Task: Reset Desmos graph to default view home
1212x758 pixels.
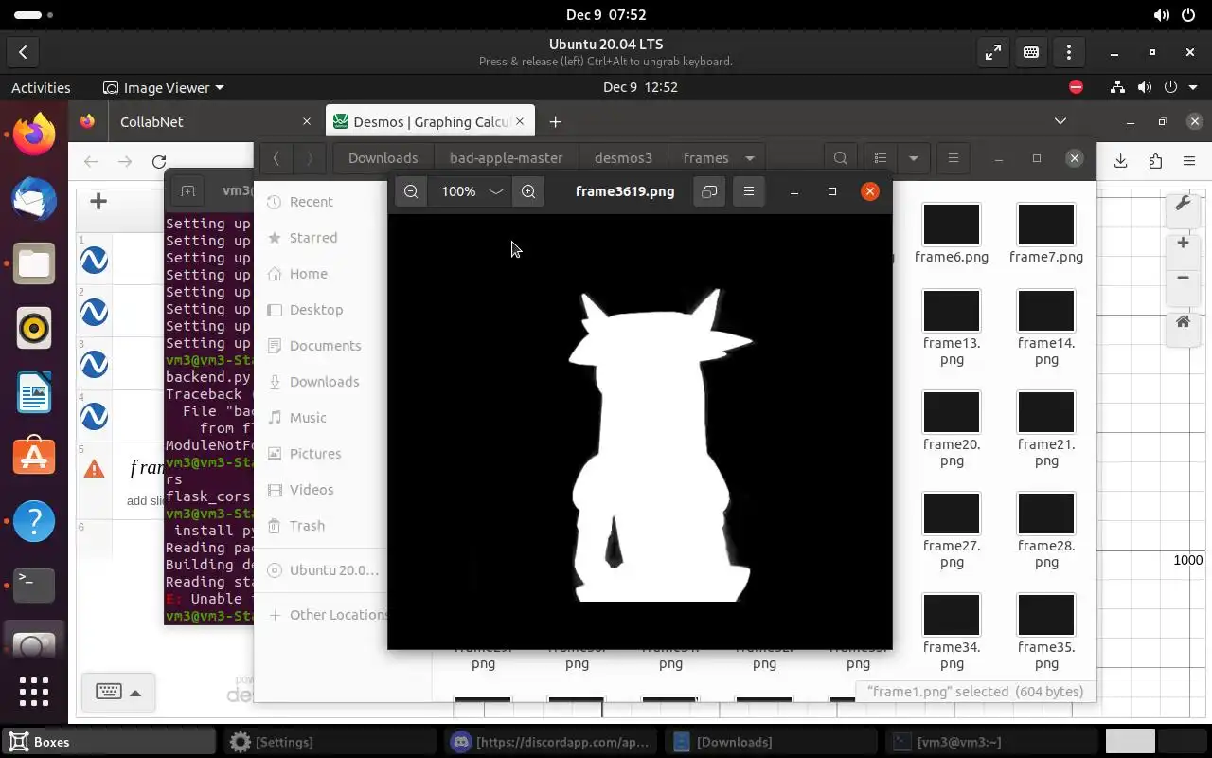Action: coord(1183,322)
